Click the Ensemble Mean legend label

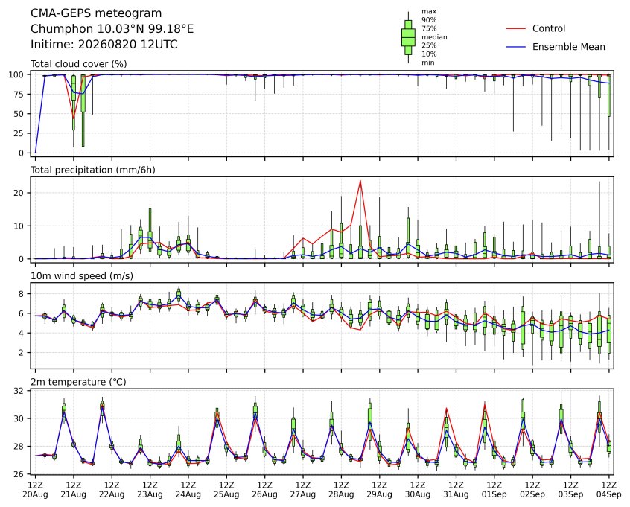[x=569, y=47]
